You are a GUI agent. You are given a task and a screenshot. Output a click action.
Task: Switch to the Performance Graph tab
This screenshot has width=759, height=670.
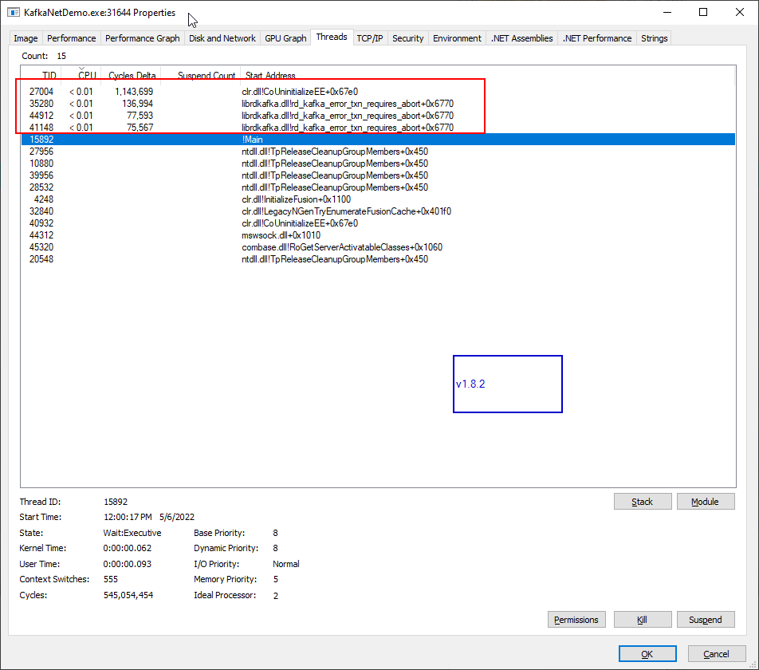click(142, 38)
